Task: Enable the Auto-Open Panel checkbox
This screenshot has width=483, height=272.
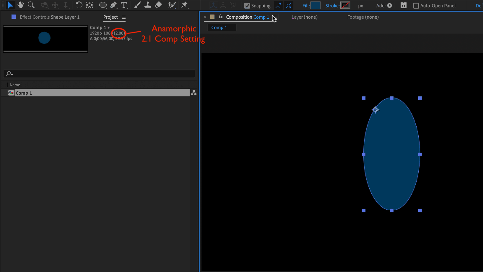Action: pyautogui.click(x=416, y=6)
